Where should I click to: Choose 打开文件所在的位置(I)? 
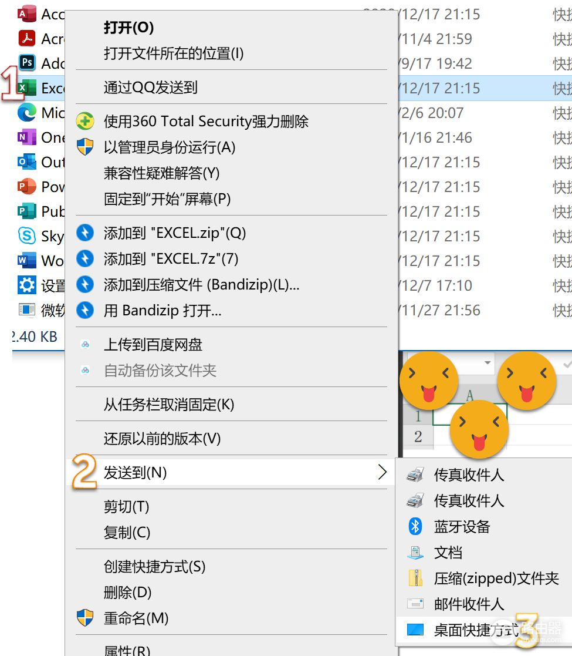(174, 53)
